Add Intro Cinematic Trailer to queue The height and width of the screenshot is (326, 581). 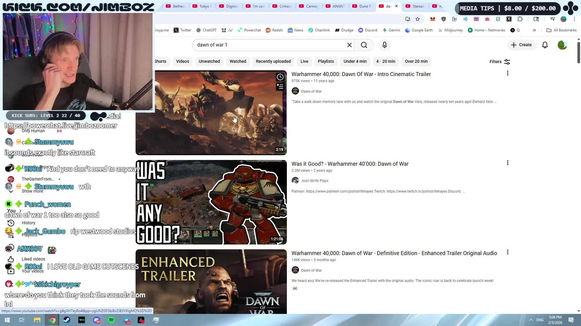[x=280, y=86]
